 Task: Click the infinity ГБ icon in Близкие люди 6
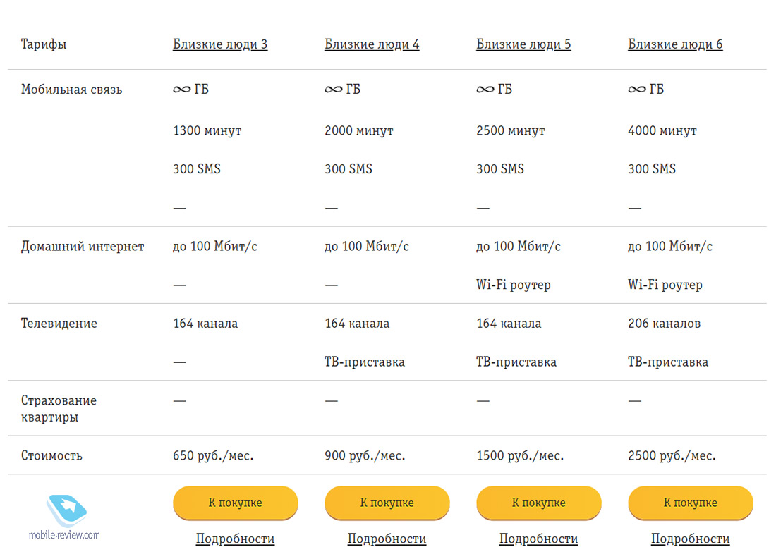coord(637,89)
